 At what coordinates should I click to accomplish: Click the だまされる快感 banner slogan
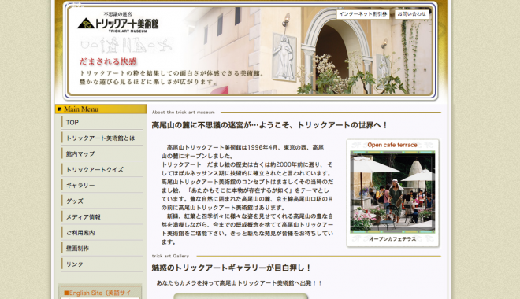(108, 61)
